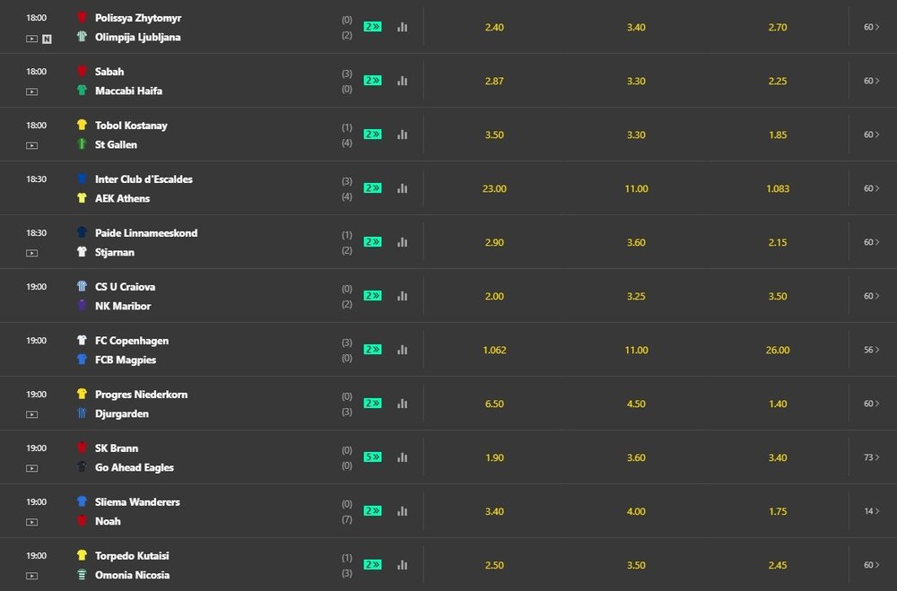Click live stream icon for Sliema Wanderers match
This screenshot has height=591, width=897.
(x=32, y=522)
